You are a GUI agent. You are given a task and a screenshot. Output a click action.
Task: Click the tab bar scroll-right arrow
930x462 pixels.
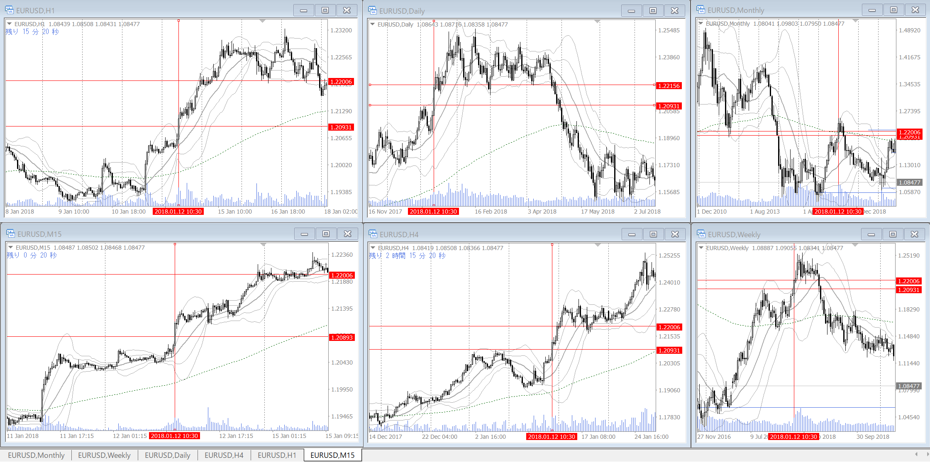coord(928,454)
